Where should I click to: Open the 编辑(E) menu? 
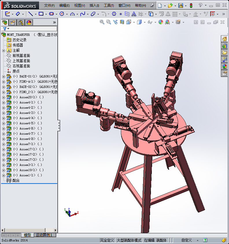[x=64, y=5]
